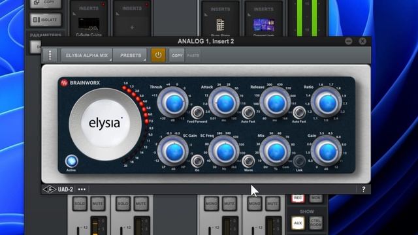
Task: Expand fourth channel INSERTS menu arrow
Action: pos(249,14)
